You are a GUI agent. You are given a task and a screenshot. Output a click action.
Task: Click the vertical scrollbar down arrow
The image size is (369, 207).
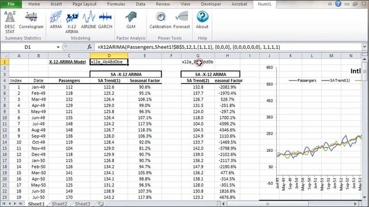click(364, 198)
